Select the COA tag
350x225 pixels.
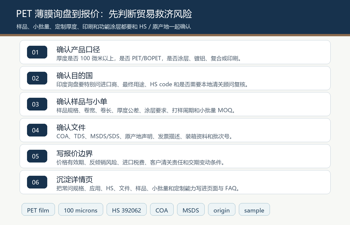point(162,209)
